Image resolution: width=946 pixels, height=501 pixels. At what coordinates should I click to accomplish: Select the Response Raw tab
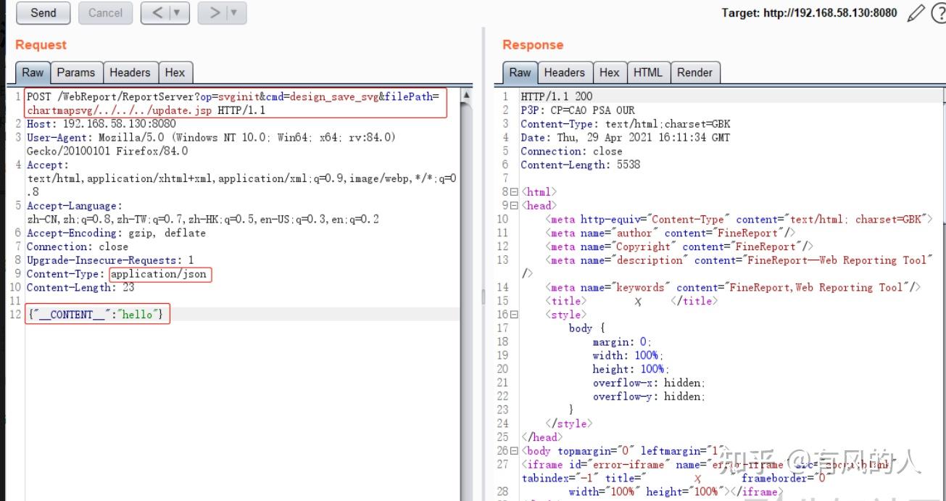tap(520, 73)
